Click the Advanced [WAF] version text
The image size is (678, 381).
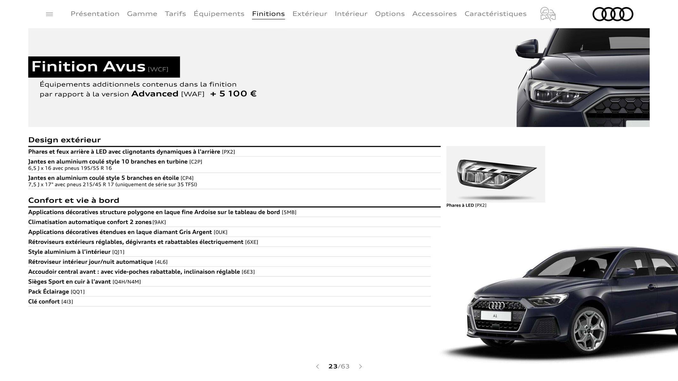168,94
